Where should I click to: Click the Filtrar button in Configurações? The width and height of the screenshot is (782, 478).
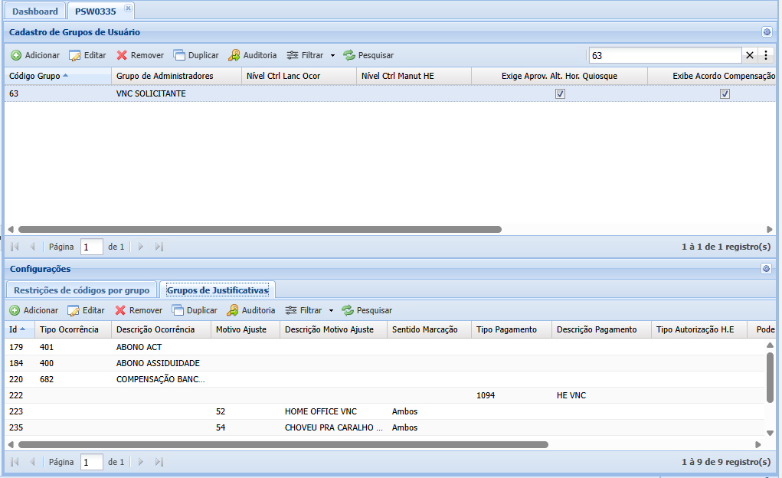pos(304,310)
